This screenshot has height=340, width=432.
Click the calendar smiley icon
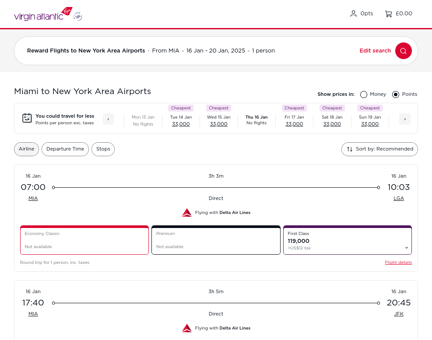tap(27, 118)
